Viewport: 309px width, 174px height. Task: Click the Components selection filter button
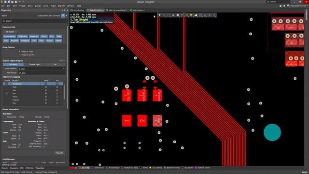9,36
